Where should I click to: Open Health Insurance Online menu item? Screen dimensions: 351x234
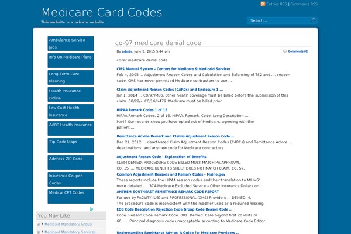pyautogui.click(x=71, y=95)
